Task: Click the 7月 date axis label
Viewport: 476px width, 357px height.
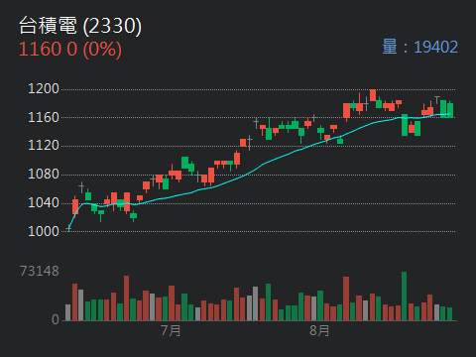Action: coord(171,330)
